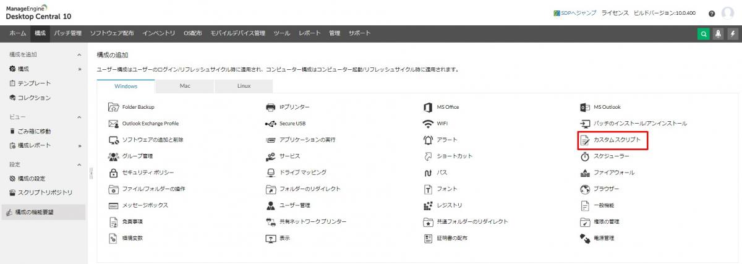
Task: Click the ショートカット shortcut icon
Action: tap(427, 156)
